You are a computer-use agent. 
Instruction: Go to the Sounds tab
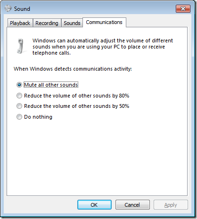click(x=72, y=23)
